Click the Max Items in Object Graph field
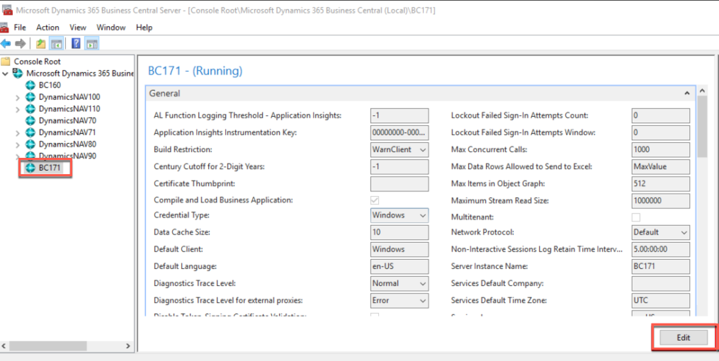Screen dimensions: 719x361 point(661,184)
